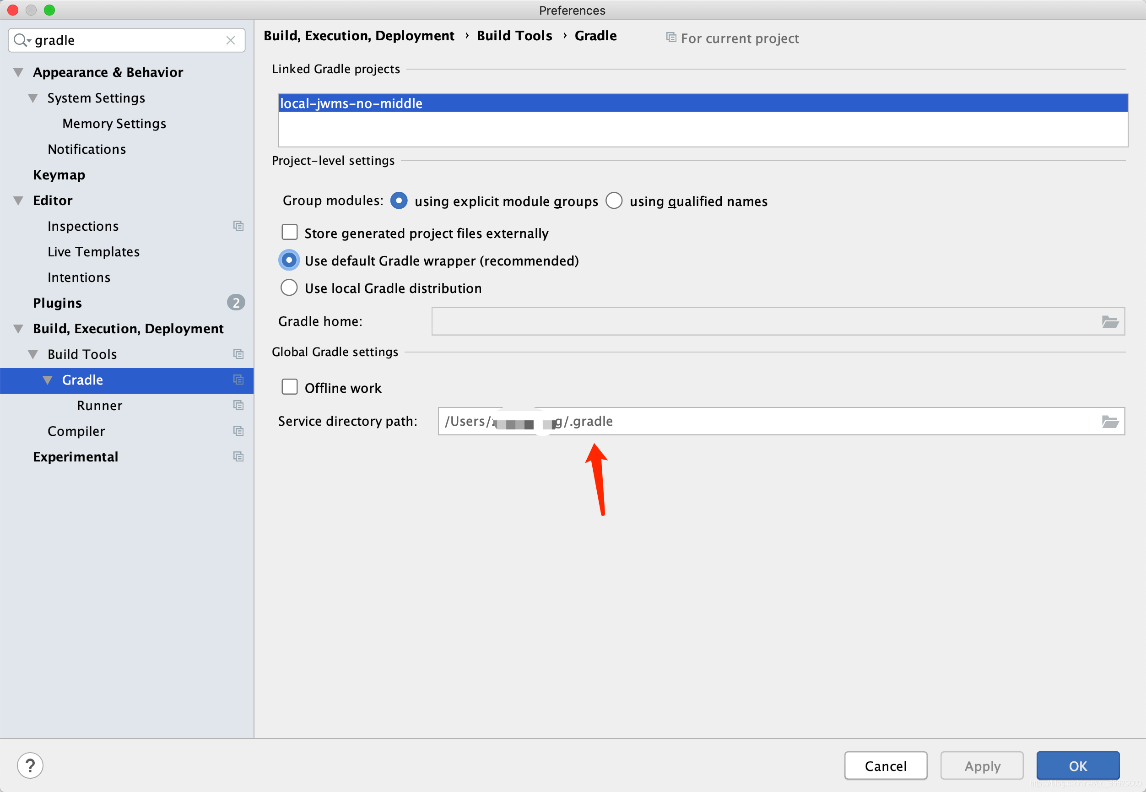Select the Appearance and Behavior menu item
Screen dimensions: 1146x792
click(x=106, y=72)
